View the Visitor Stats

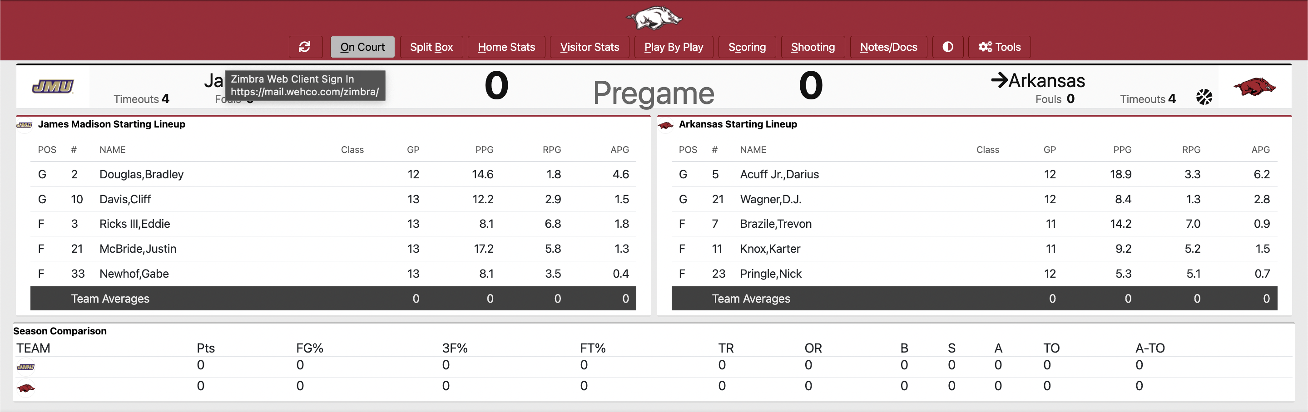(x=590, y=47)
